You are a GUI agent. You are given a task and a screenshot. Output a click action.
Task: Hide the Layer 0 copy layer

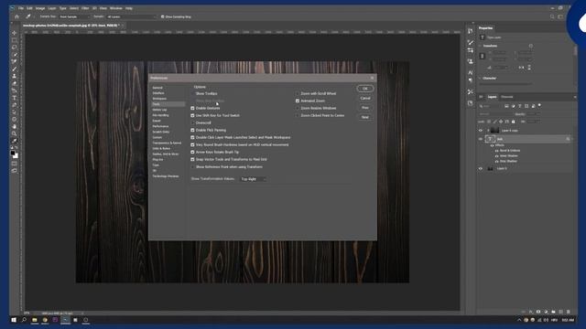(481, 131)
